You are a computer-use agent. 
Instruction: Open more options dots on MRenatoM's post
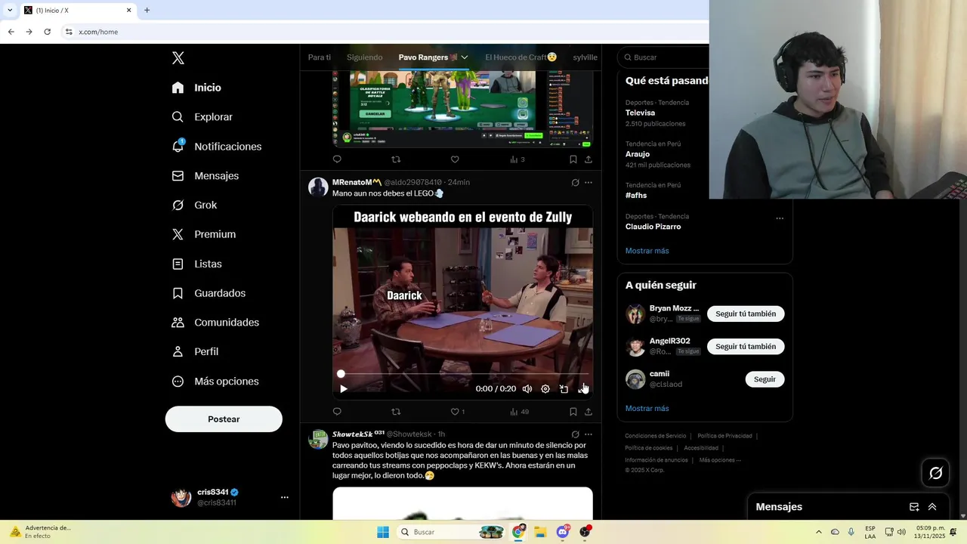pyautogui.click(x=589, y=182)
